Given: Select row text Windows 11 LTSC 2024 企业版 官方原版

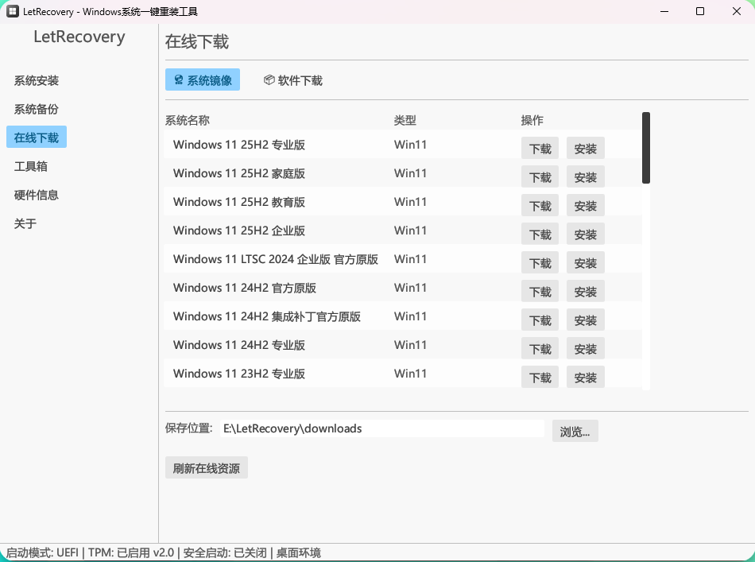Looking at the screenshot, I should click(276, 259).
